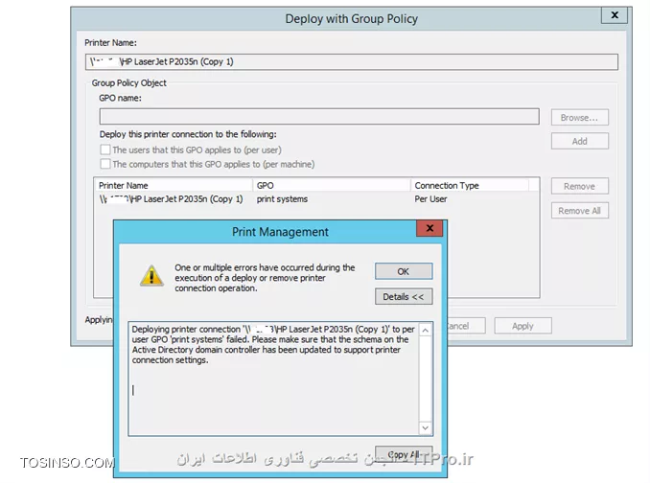Screen dimensions: 650x483
Task: Click inside the error details text box
Action: [273, 379]
